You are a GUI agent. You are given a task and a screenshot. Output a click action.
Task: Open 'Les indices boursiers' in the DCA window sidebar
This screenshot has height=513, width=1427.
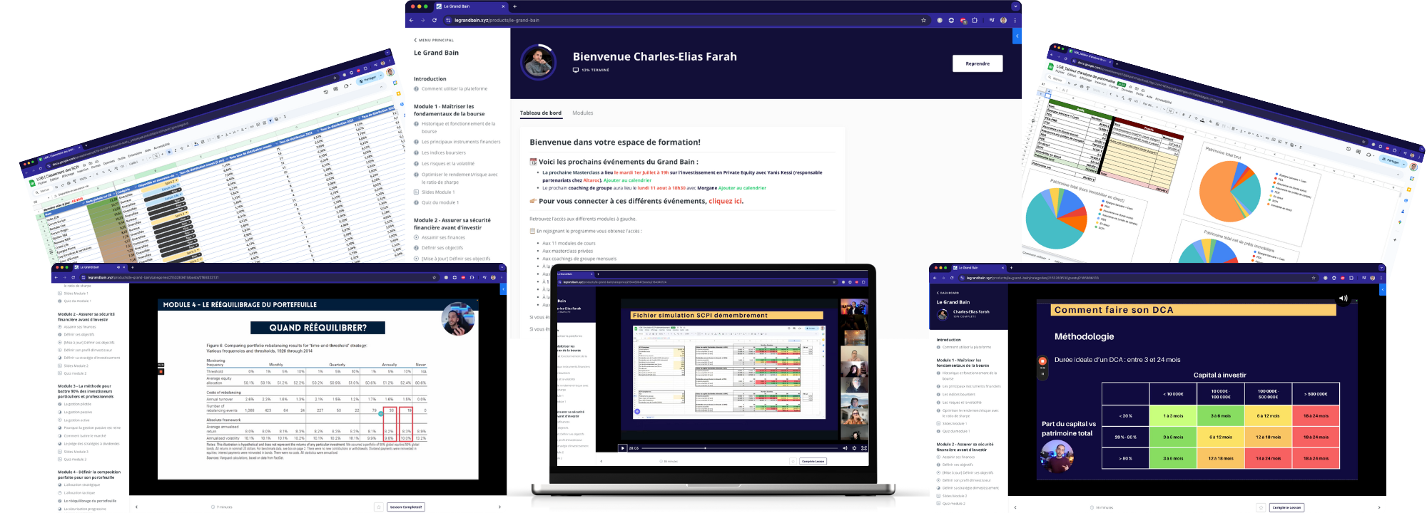tap(958, 394)
